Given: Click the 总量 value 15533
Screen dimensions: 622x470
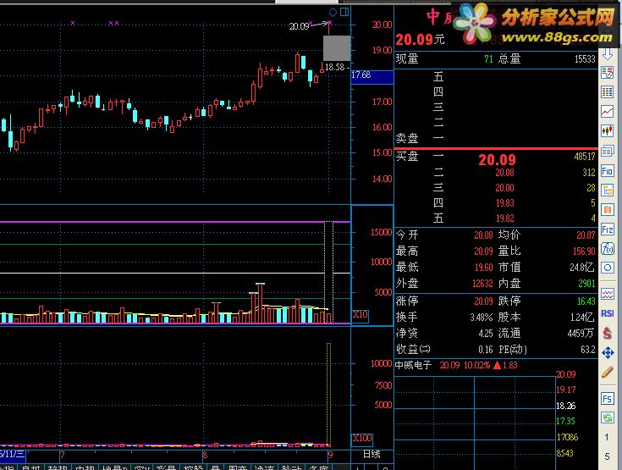Looking at the screenshot, I should [x=585, y=59].
